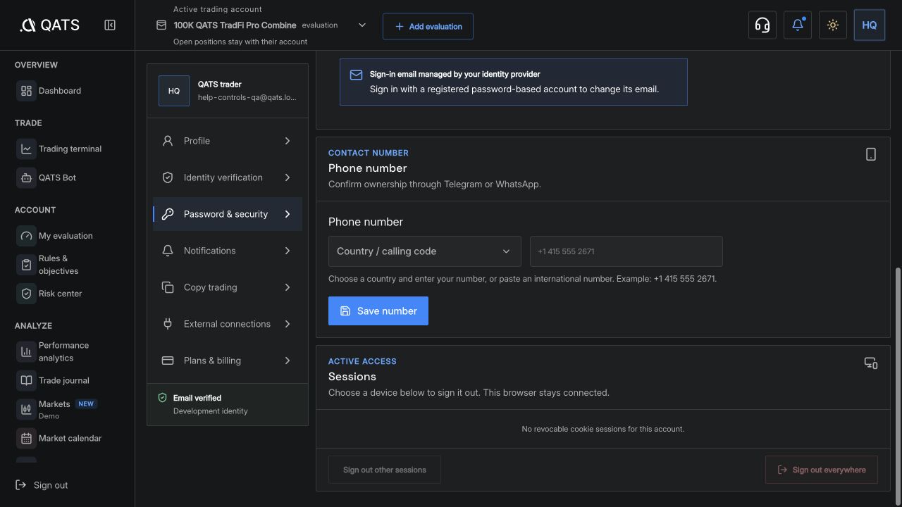
Task: Click the Email verified status text
Action: pos(197,398)
